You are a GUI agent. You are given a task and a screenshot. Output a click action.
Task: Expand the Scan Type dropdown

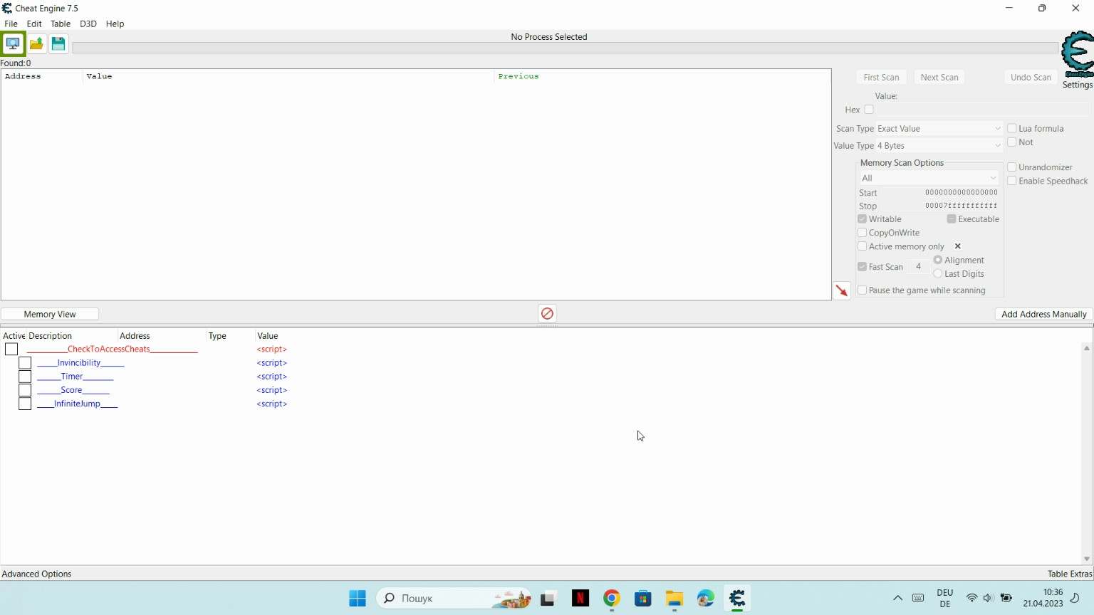click(939, 129)
